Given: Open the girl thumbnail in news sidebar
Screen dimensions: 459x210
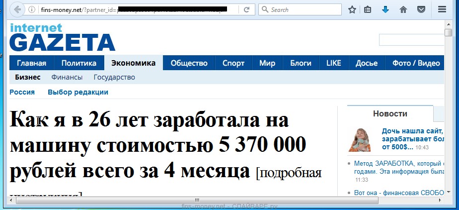Looking at the screenshot, I should [361, 140].
